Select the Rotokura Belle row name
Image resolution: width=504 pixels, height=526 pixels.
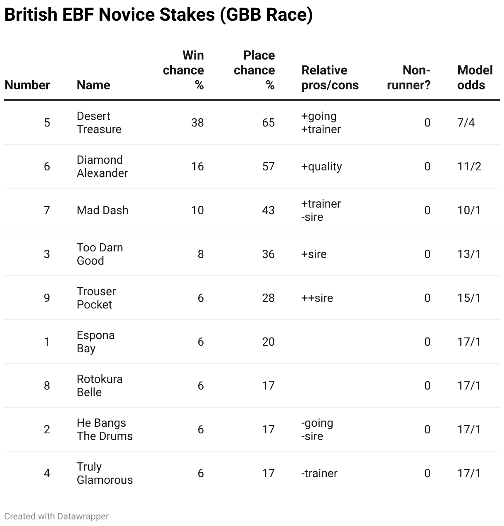100,386
